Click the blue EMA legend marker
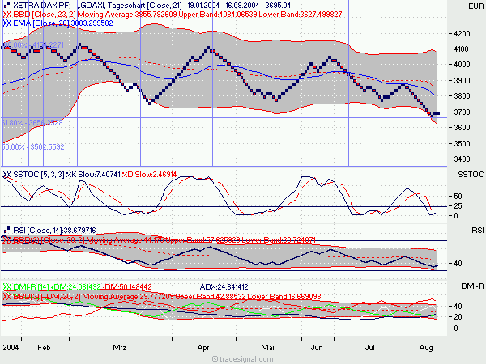 pos(6,23)
